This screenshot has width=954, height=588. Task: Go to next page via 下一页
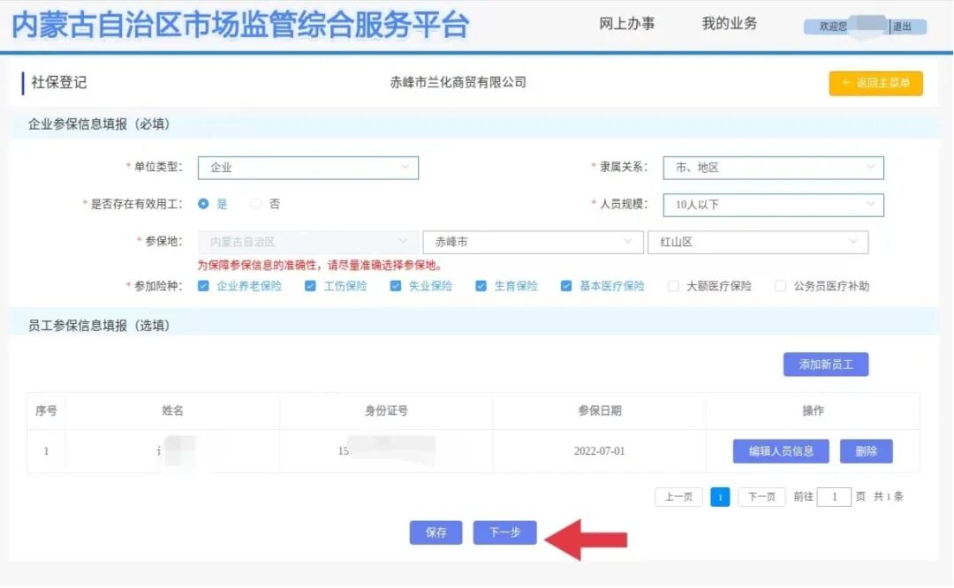coord(761,496)
